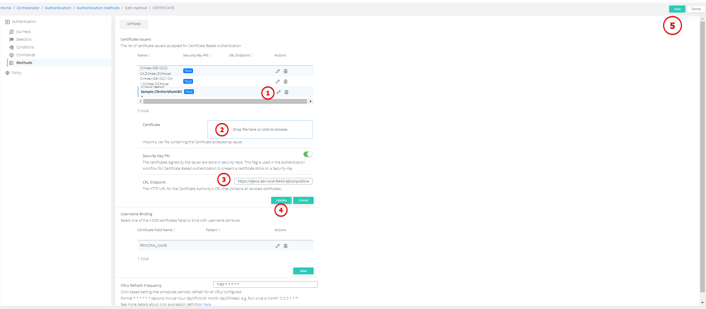This screenshot has height=309, width=706.
Task: Delete the PRINCIPAL_NAME binding
Action: (285, 246)
